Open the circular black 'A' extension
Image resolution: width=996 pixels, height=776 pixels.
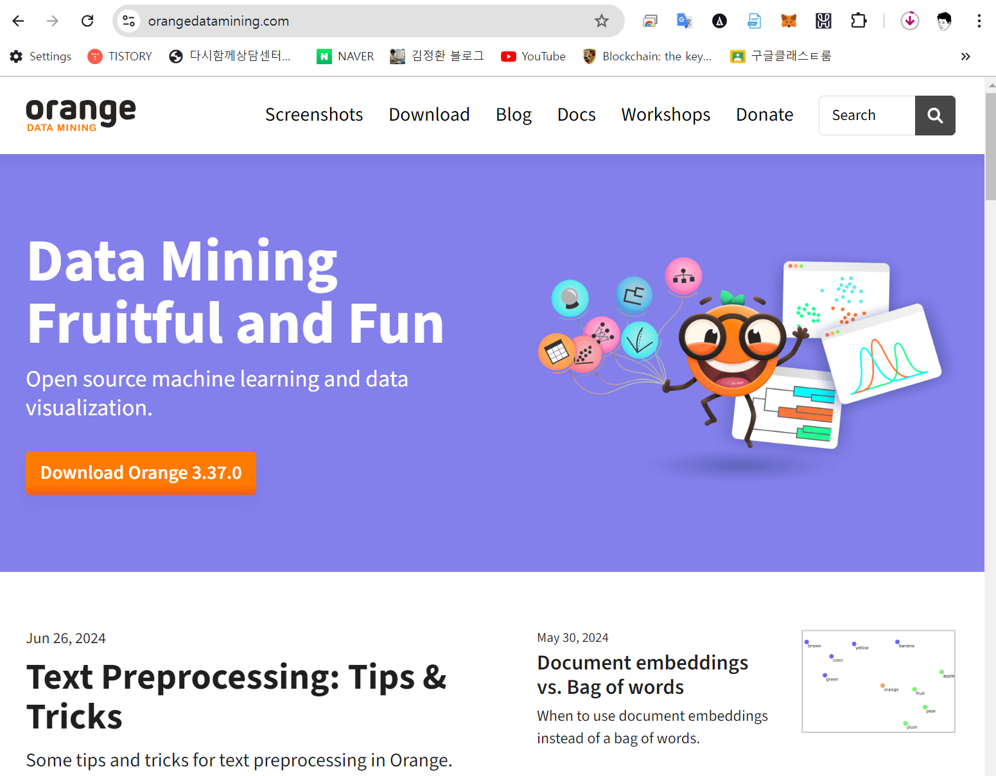719,21
